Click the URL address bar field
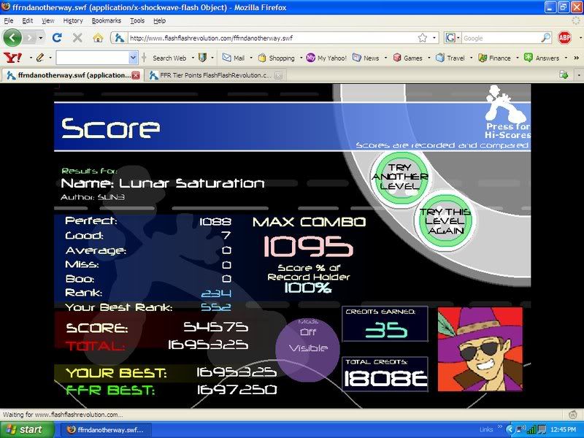 (x=270, y=37)
